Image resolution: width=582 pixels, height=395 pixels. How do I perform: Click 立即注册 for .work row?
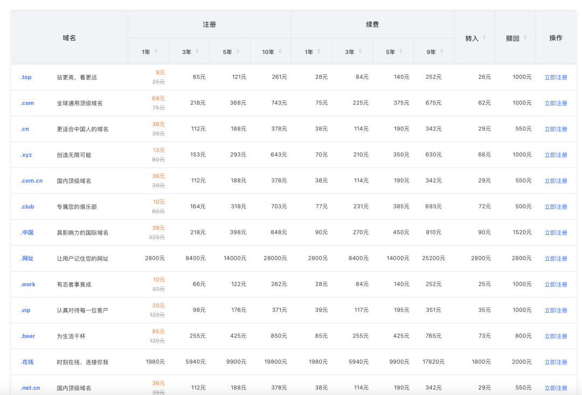(556, 285)
